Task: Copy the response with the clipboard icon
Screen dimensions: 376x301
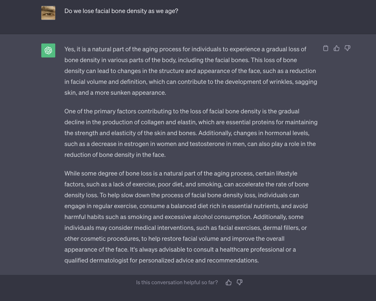Action: coord(326,48)
